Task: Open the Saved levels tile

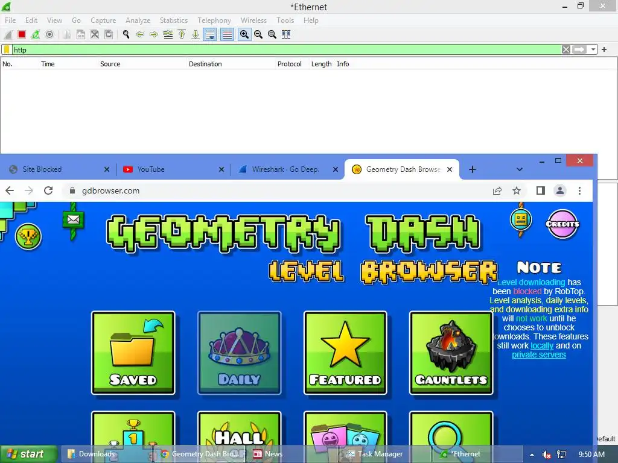Action: coord(133,353)
